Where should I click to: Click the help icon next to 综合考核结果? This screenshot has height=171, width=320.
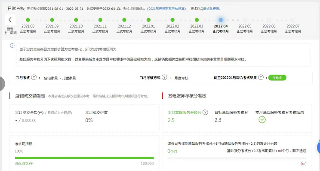[261, 77]
